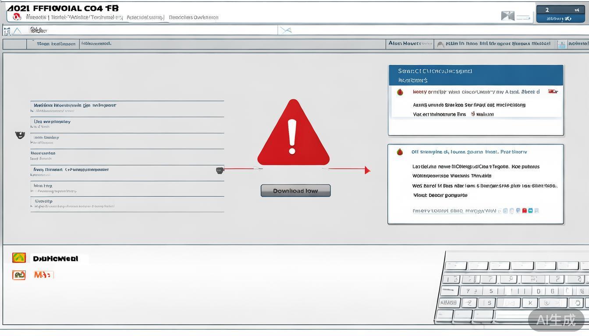Click the blue heading link in lower panel
Image resolution: width=589 pixels, height=336 pixels.
[469, 152]
